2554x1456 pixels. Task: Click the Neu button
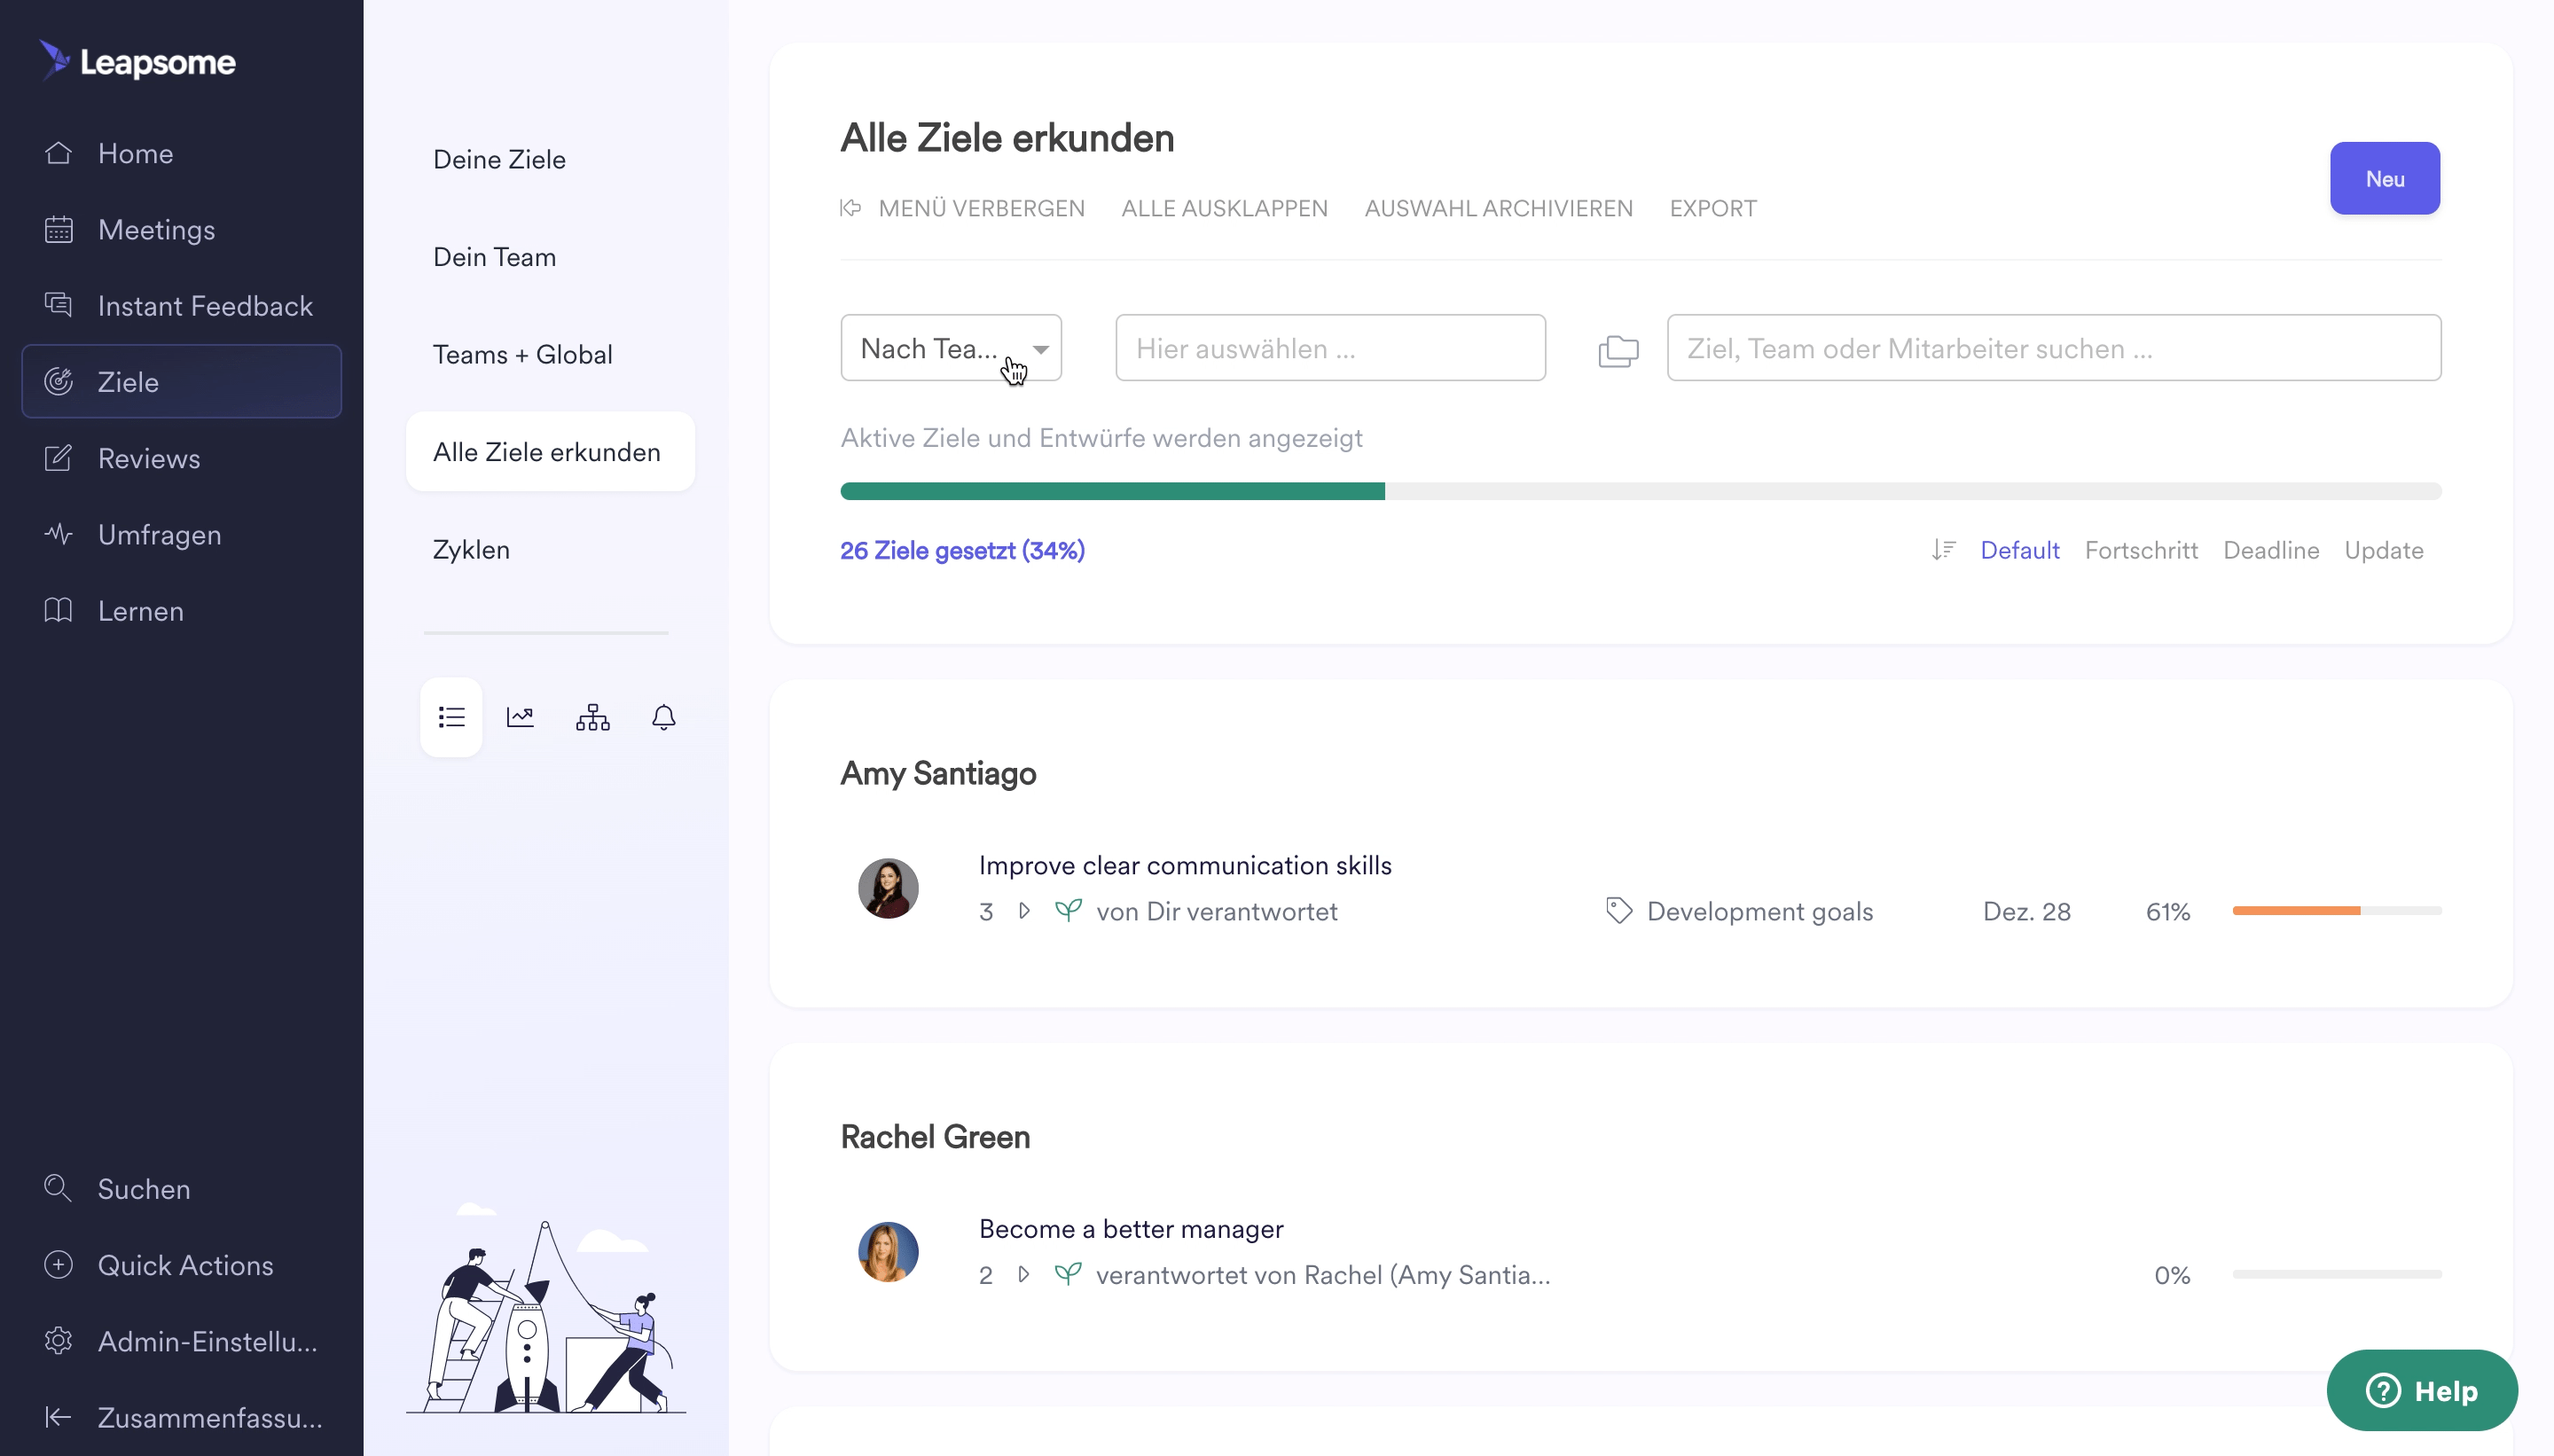click(2384, 178)
